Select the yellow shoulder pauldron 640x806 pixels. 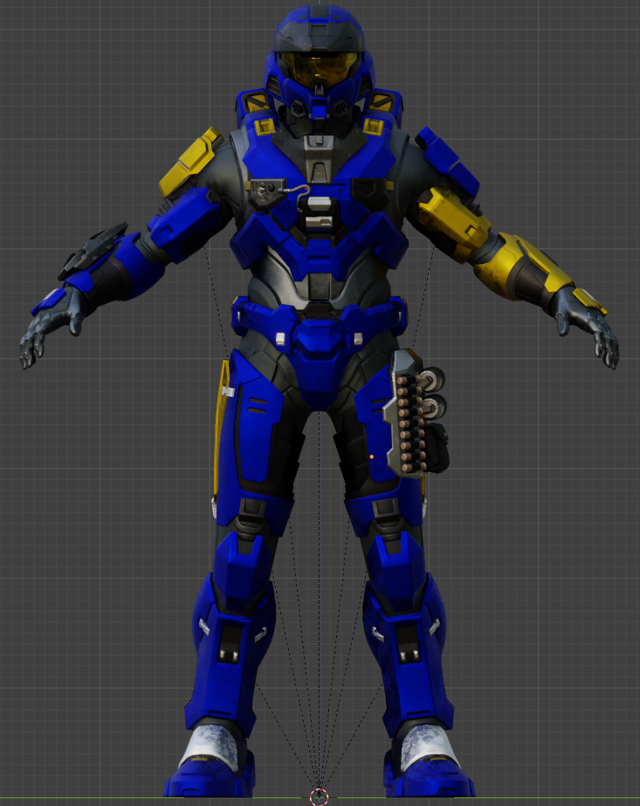(x=191, y=162)
